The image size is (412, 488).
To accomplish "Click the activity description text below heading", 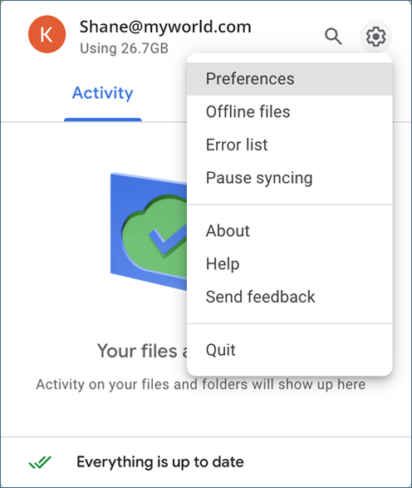I will (x=200, y=384).
